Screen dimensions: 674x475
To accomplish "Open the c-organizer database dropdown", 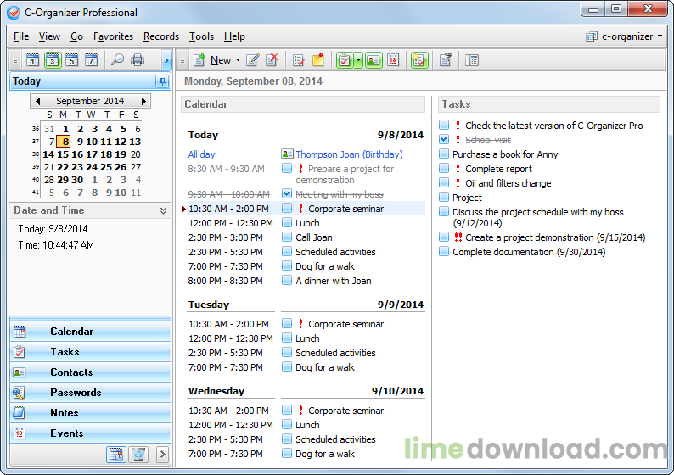I will click(x=625, y=36).
